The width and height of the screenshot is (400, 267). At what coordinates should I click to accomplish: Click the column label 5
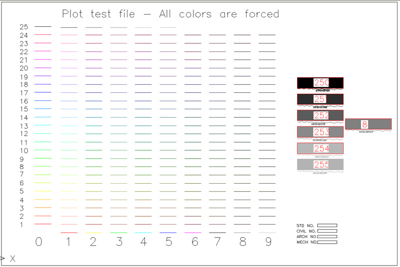(168, 243)
